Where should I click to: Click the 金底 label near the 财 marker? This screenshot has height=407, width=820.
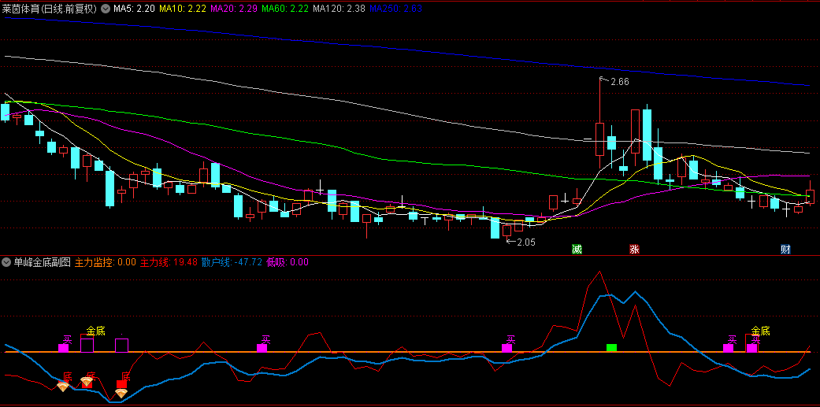click(760, 331)
